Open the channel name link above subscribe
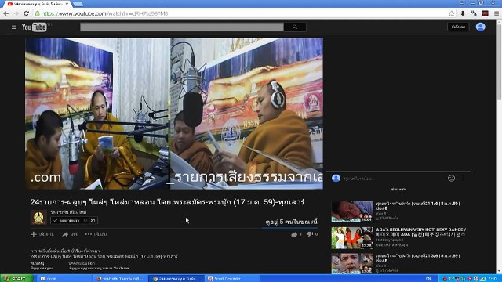 (68, 212)
